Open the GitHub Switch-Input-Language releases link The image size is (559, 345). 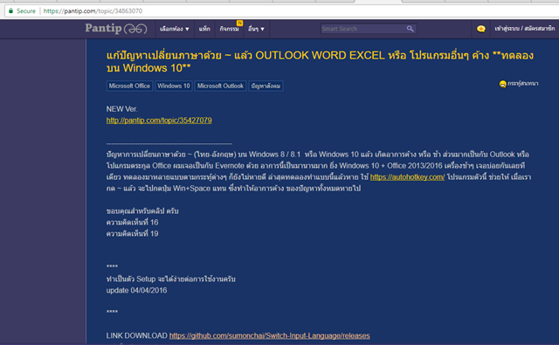click(x=270, y=335)
